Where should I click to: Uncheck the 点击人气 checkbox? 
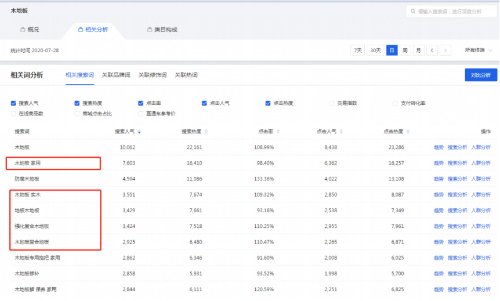(x=204, y=103)
